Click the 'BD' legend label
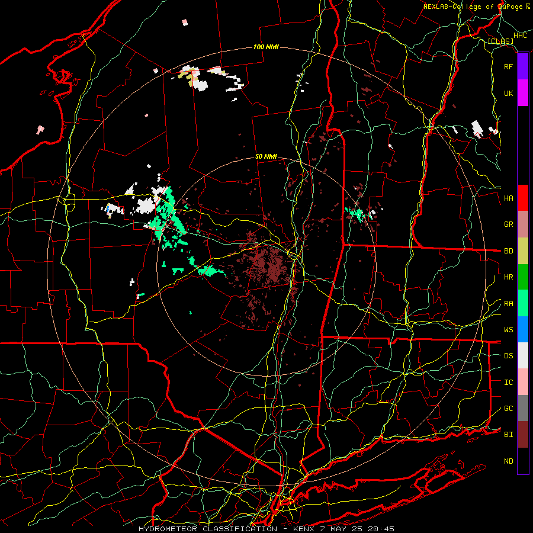This screenshot has height=533, width=533. pos(509,251)
